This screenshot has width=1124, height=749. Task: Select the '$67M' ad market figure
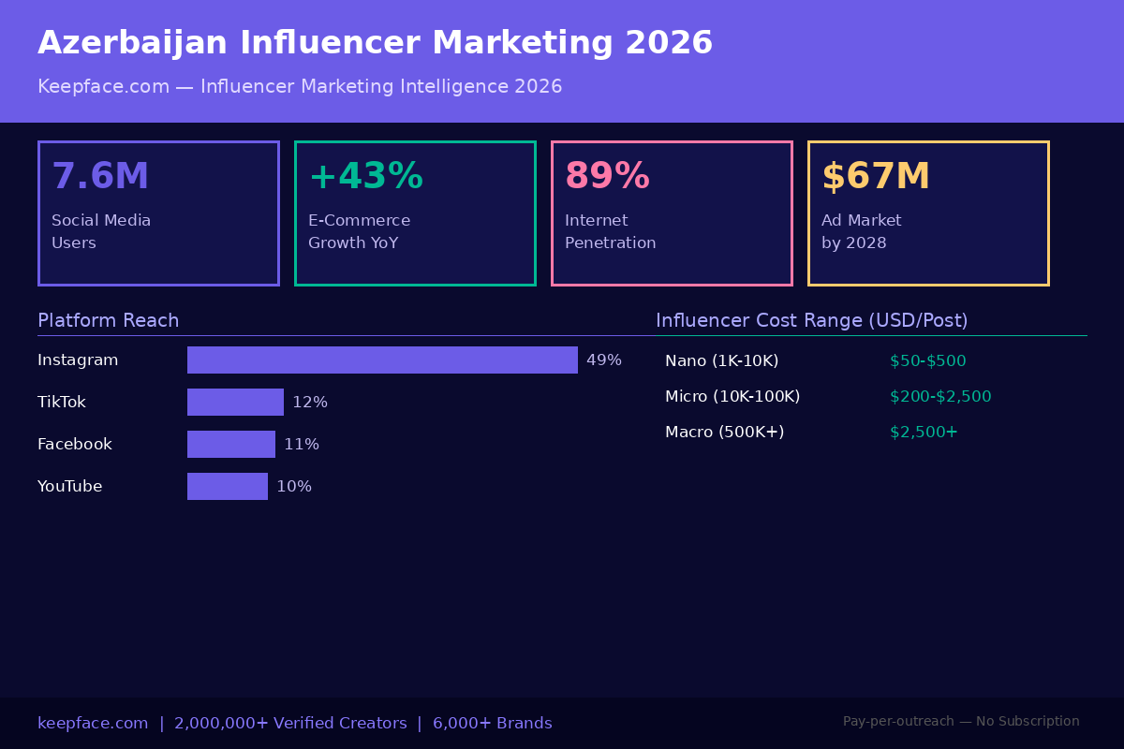click(x=876, y=177)
